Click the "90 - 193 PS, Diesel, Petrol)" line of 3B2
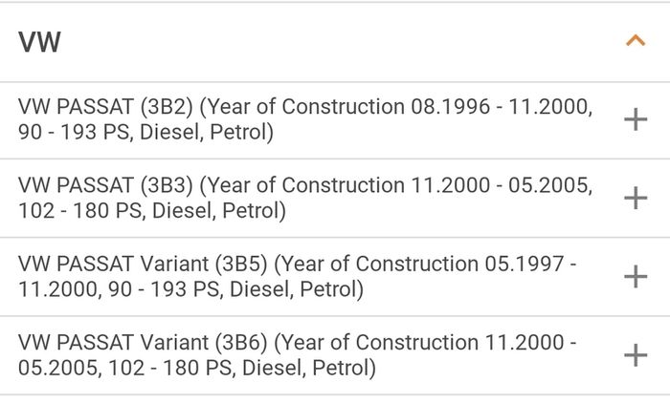The width and height of the screenshot is (670, 403). 145,132
